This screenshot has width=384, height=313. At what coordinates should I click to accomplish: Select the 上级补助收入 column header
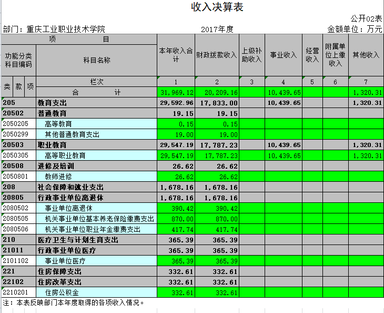(251, 55)
